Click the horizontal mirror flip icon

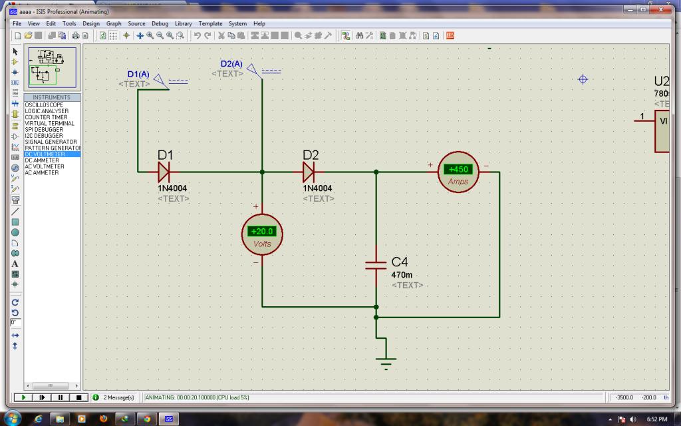coord(15,335)
